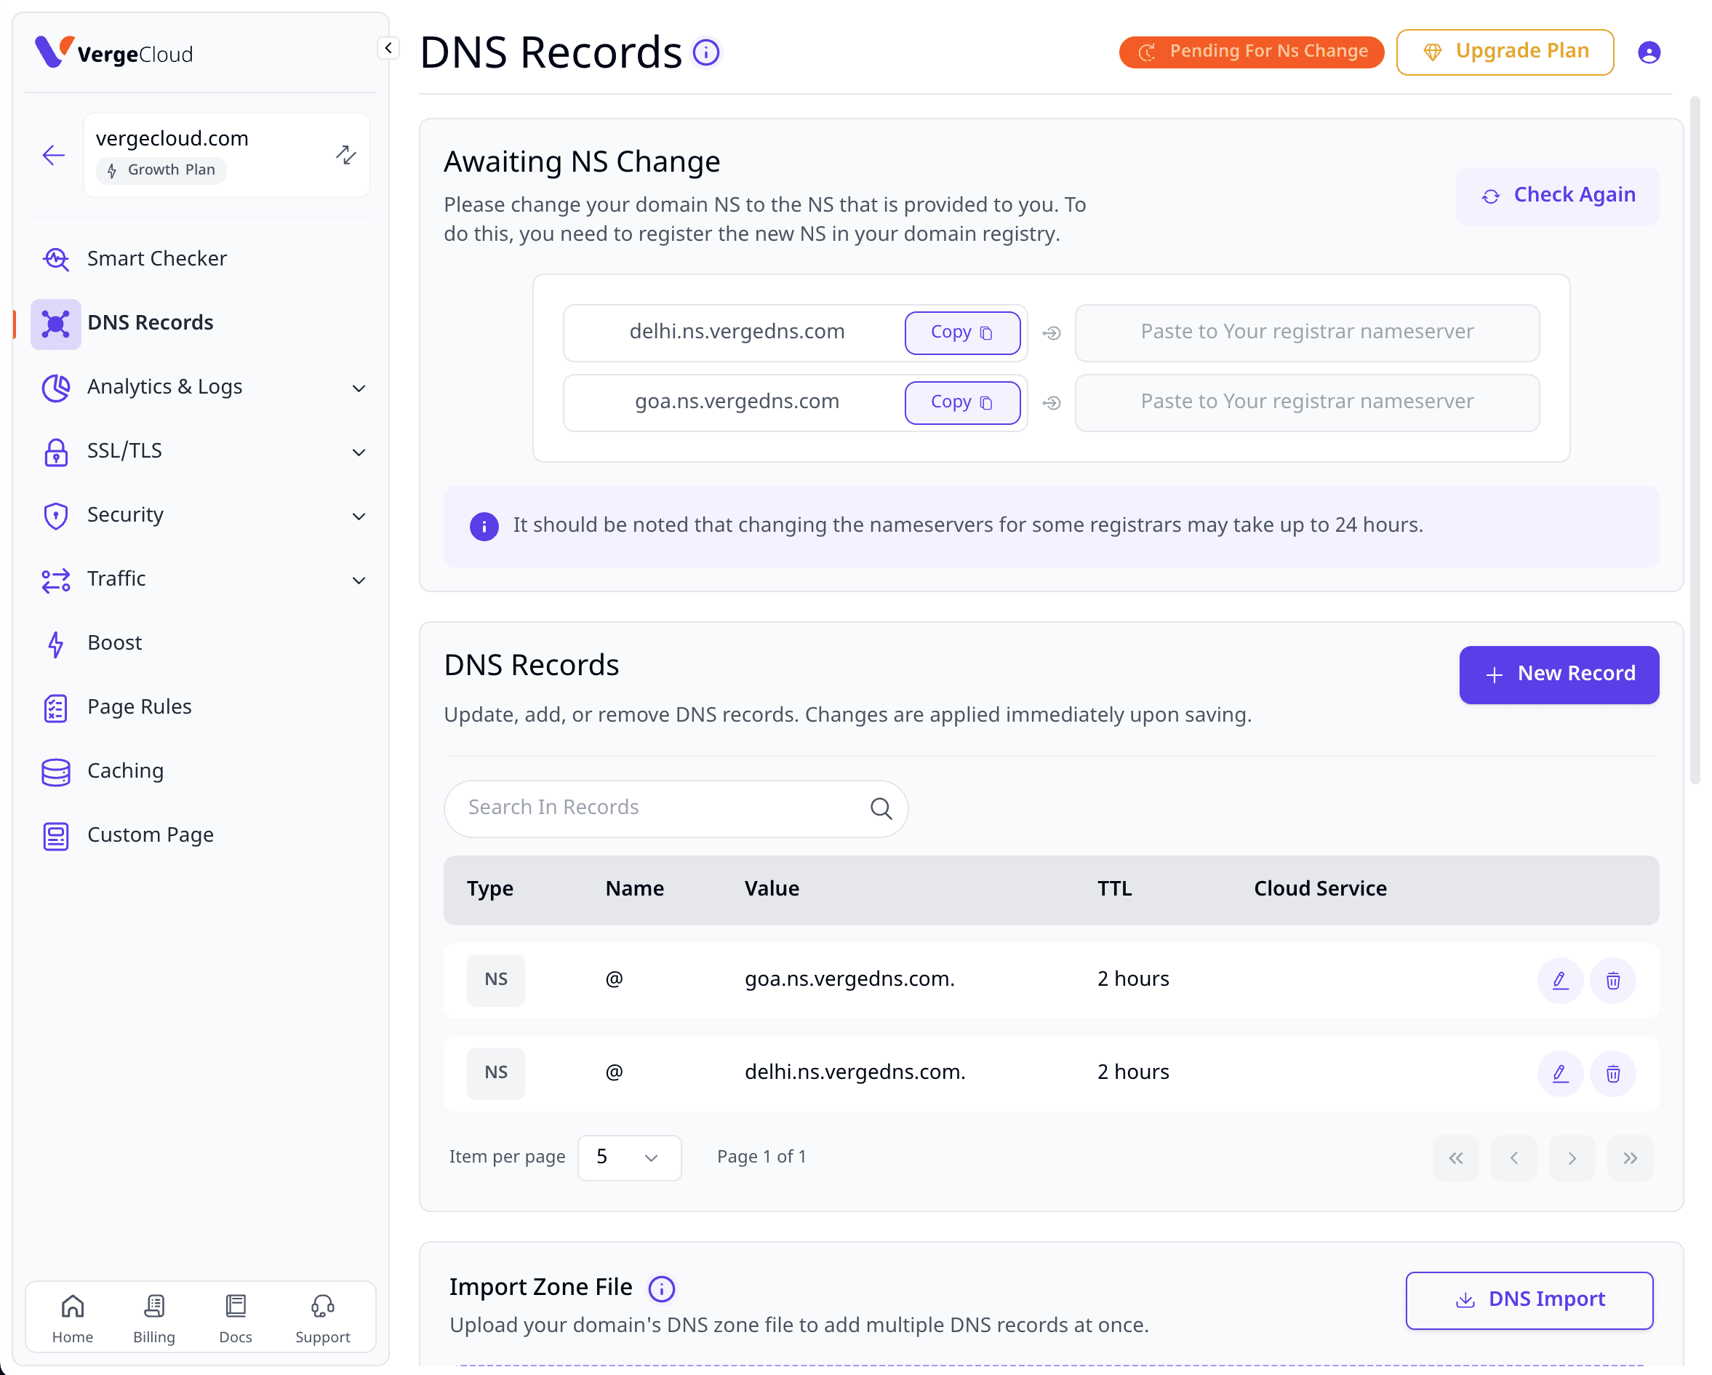
Task: Click the Growth Plan badge
Action: tap(161, 170)
